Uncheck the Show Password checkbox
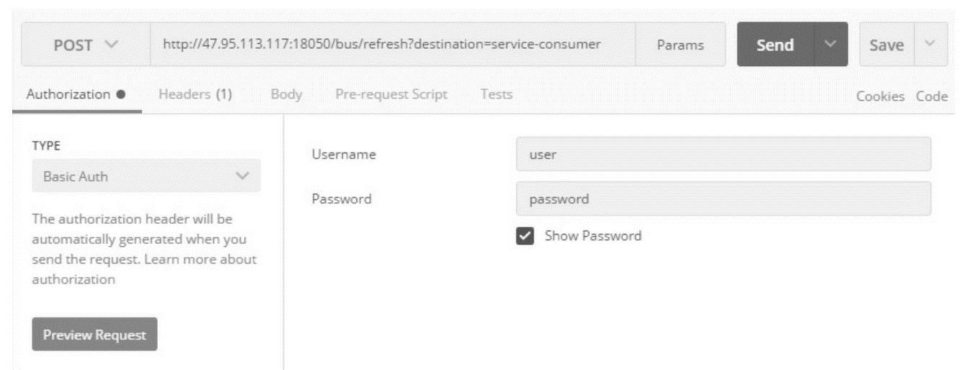The width and height of the screenshot is (973, 370). (x=526, y=236)
